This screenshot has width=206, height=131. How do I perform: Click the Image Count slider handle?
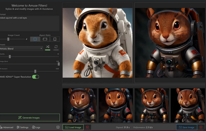tap(8, 39)
